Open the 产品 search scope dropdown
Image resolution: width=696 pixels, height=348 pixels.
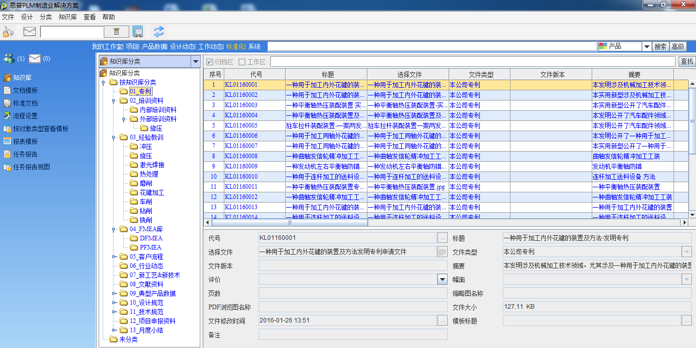(x=646, y=46)
